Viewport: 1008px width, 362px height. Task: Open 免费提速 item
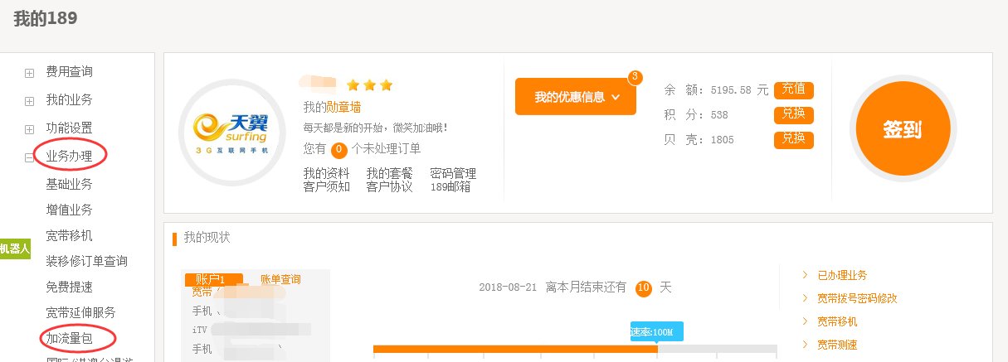pyautogui.click(x=69, y=287)
